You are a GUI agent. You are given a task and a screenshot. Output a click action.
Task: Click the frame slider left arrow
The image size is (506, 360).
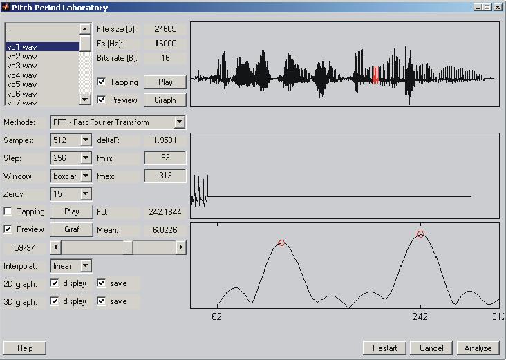tap(55, 248)
